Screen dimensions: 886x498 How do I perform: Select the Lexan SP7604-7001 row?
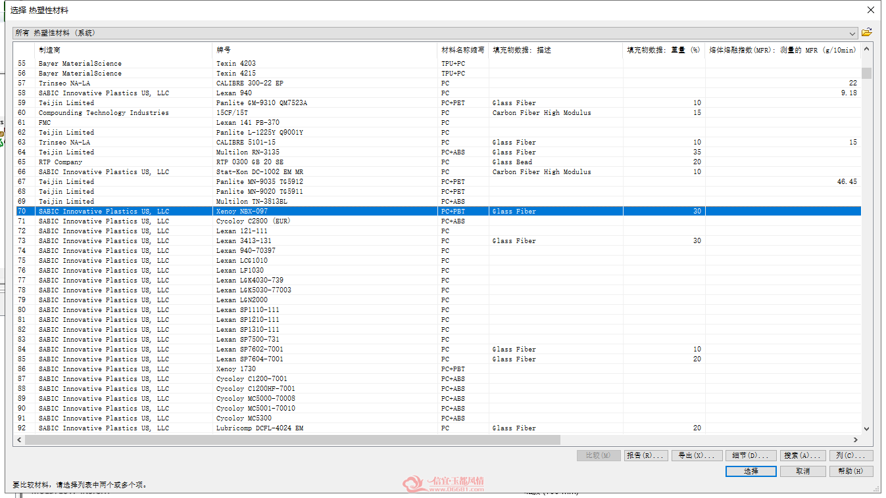pos(437,359)
